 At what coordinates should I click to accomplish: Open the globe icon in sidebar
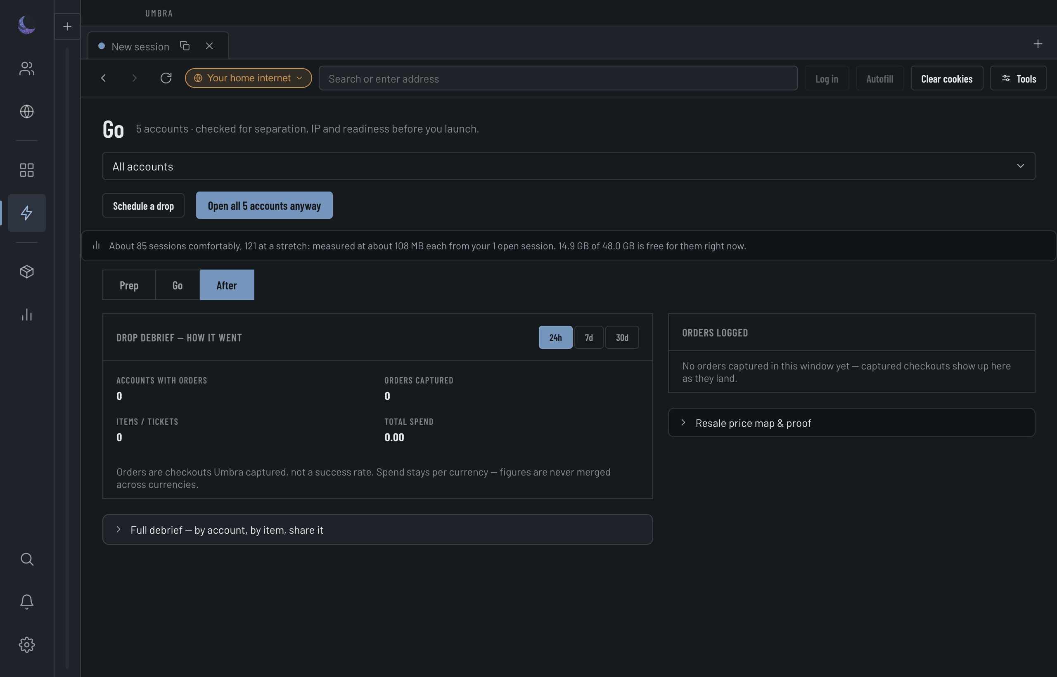(27, 111)
